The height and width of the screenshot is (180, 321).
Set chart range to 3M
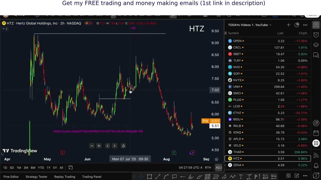pos(26,167)
